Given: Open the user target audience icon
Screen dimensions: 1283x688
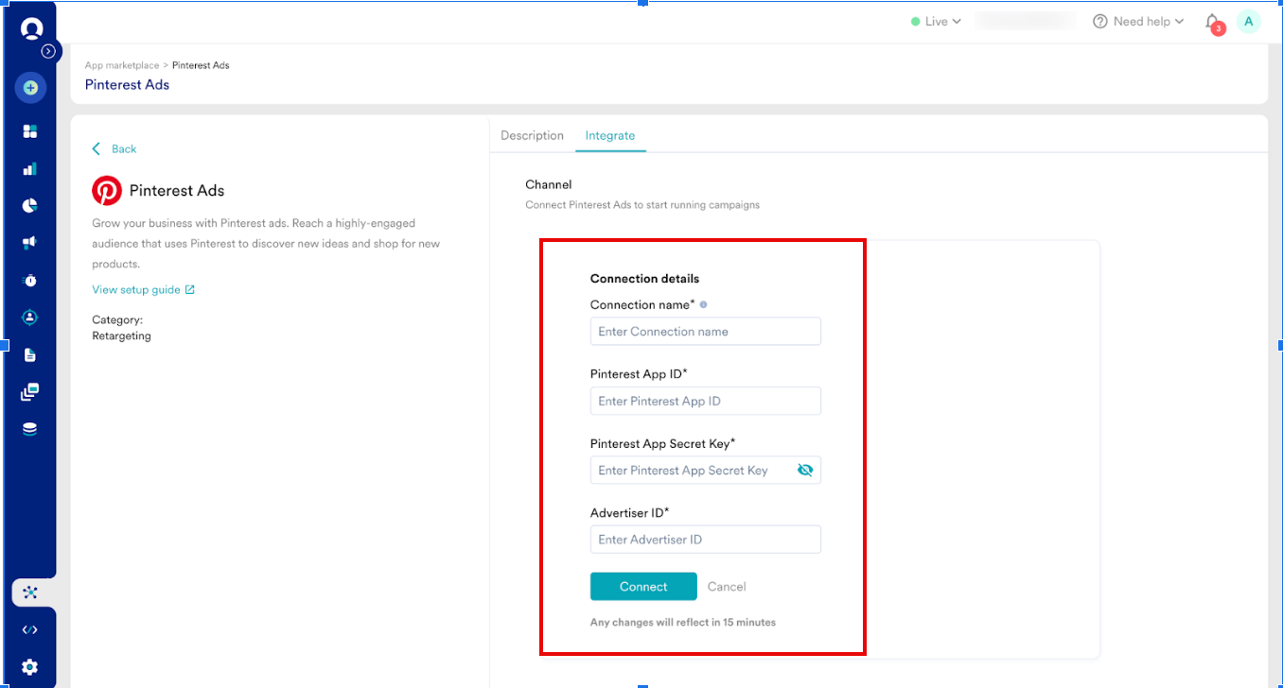Looking at the screenshot, I should [30, 318].
